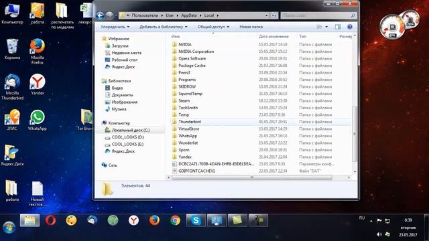Image resolution: width=429 pixels, height=241 pixels.
Task: Select the Mozilla Thunderbird desktop icon
Action: (12, 87)
